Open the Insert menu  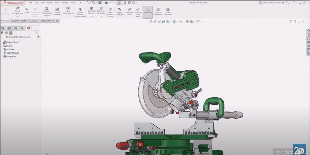pos(49,2)
